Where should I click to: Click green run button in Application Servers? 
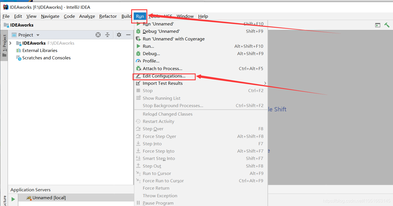click(x=13, y=199)
